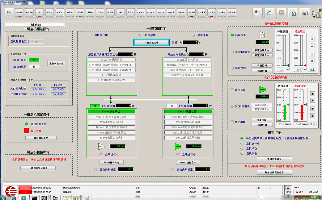Click the RY402 转速设定 red slider marker
This screenshot has width=322, height=200.
click(305, 105)
